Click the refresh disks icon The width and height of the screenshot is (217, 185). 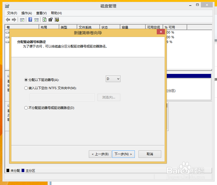click(x=45, y=20)
